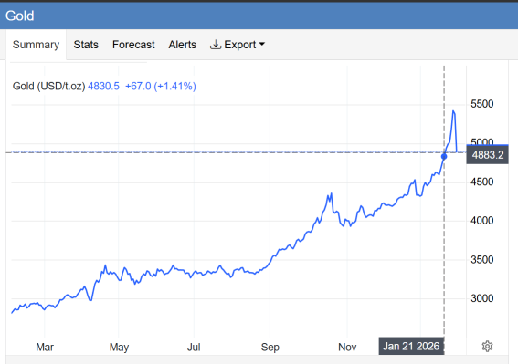Open the Export dropdown menu
Viewport: 518px width, 364px height.
pos(238,45)
